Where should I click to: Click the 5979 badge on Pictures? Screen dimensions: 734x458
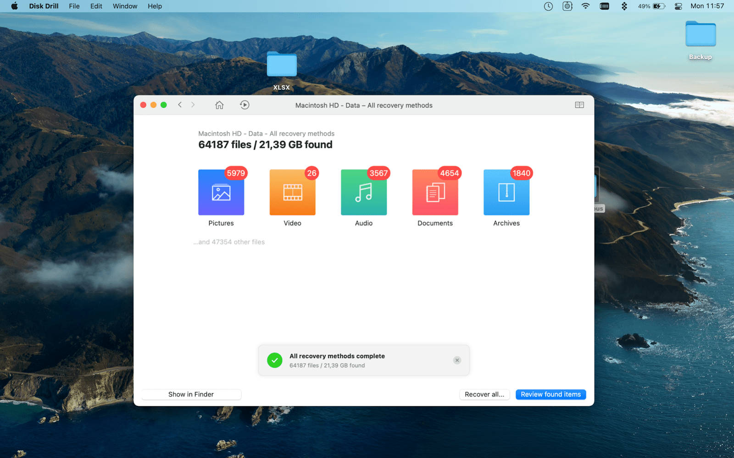point(236,173)
